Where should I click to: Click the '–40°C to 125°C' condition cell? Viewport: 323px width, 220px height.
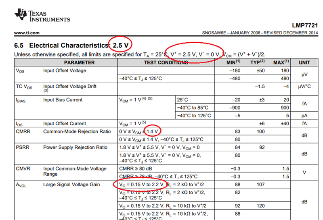pos(194,116)
